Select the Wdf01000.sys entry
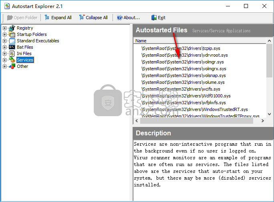The width and height of the screenshot is (274, 202). point(186,96)
